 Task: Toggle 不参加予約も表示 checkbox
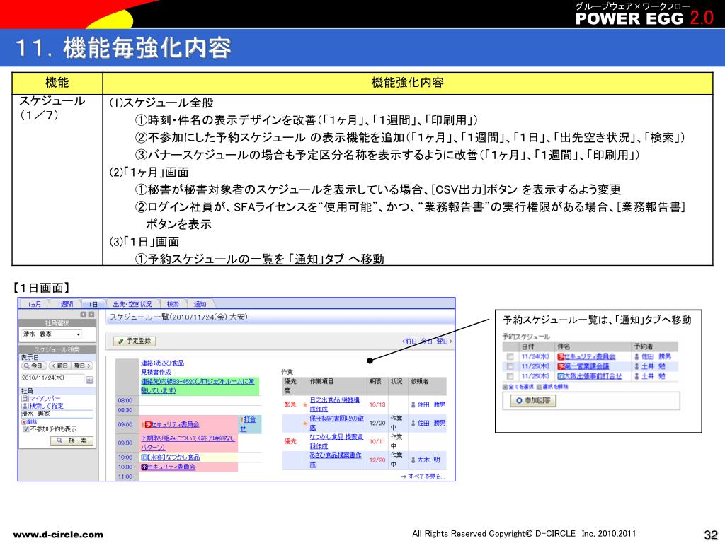point(26,429)
